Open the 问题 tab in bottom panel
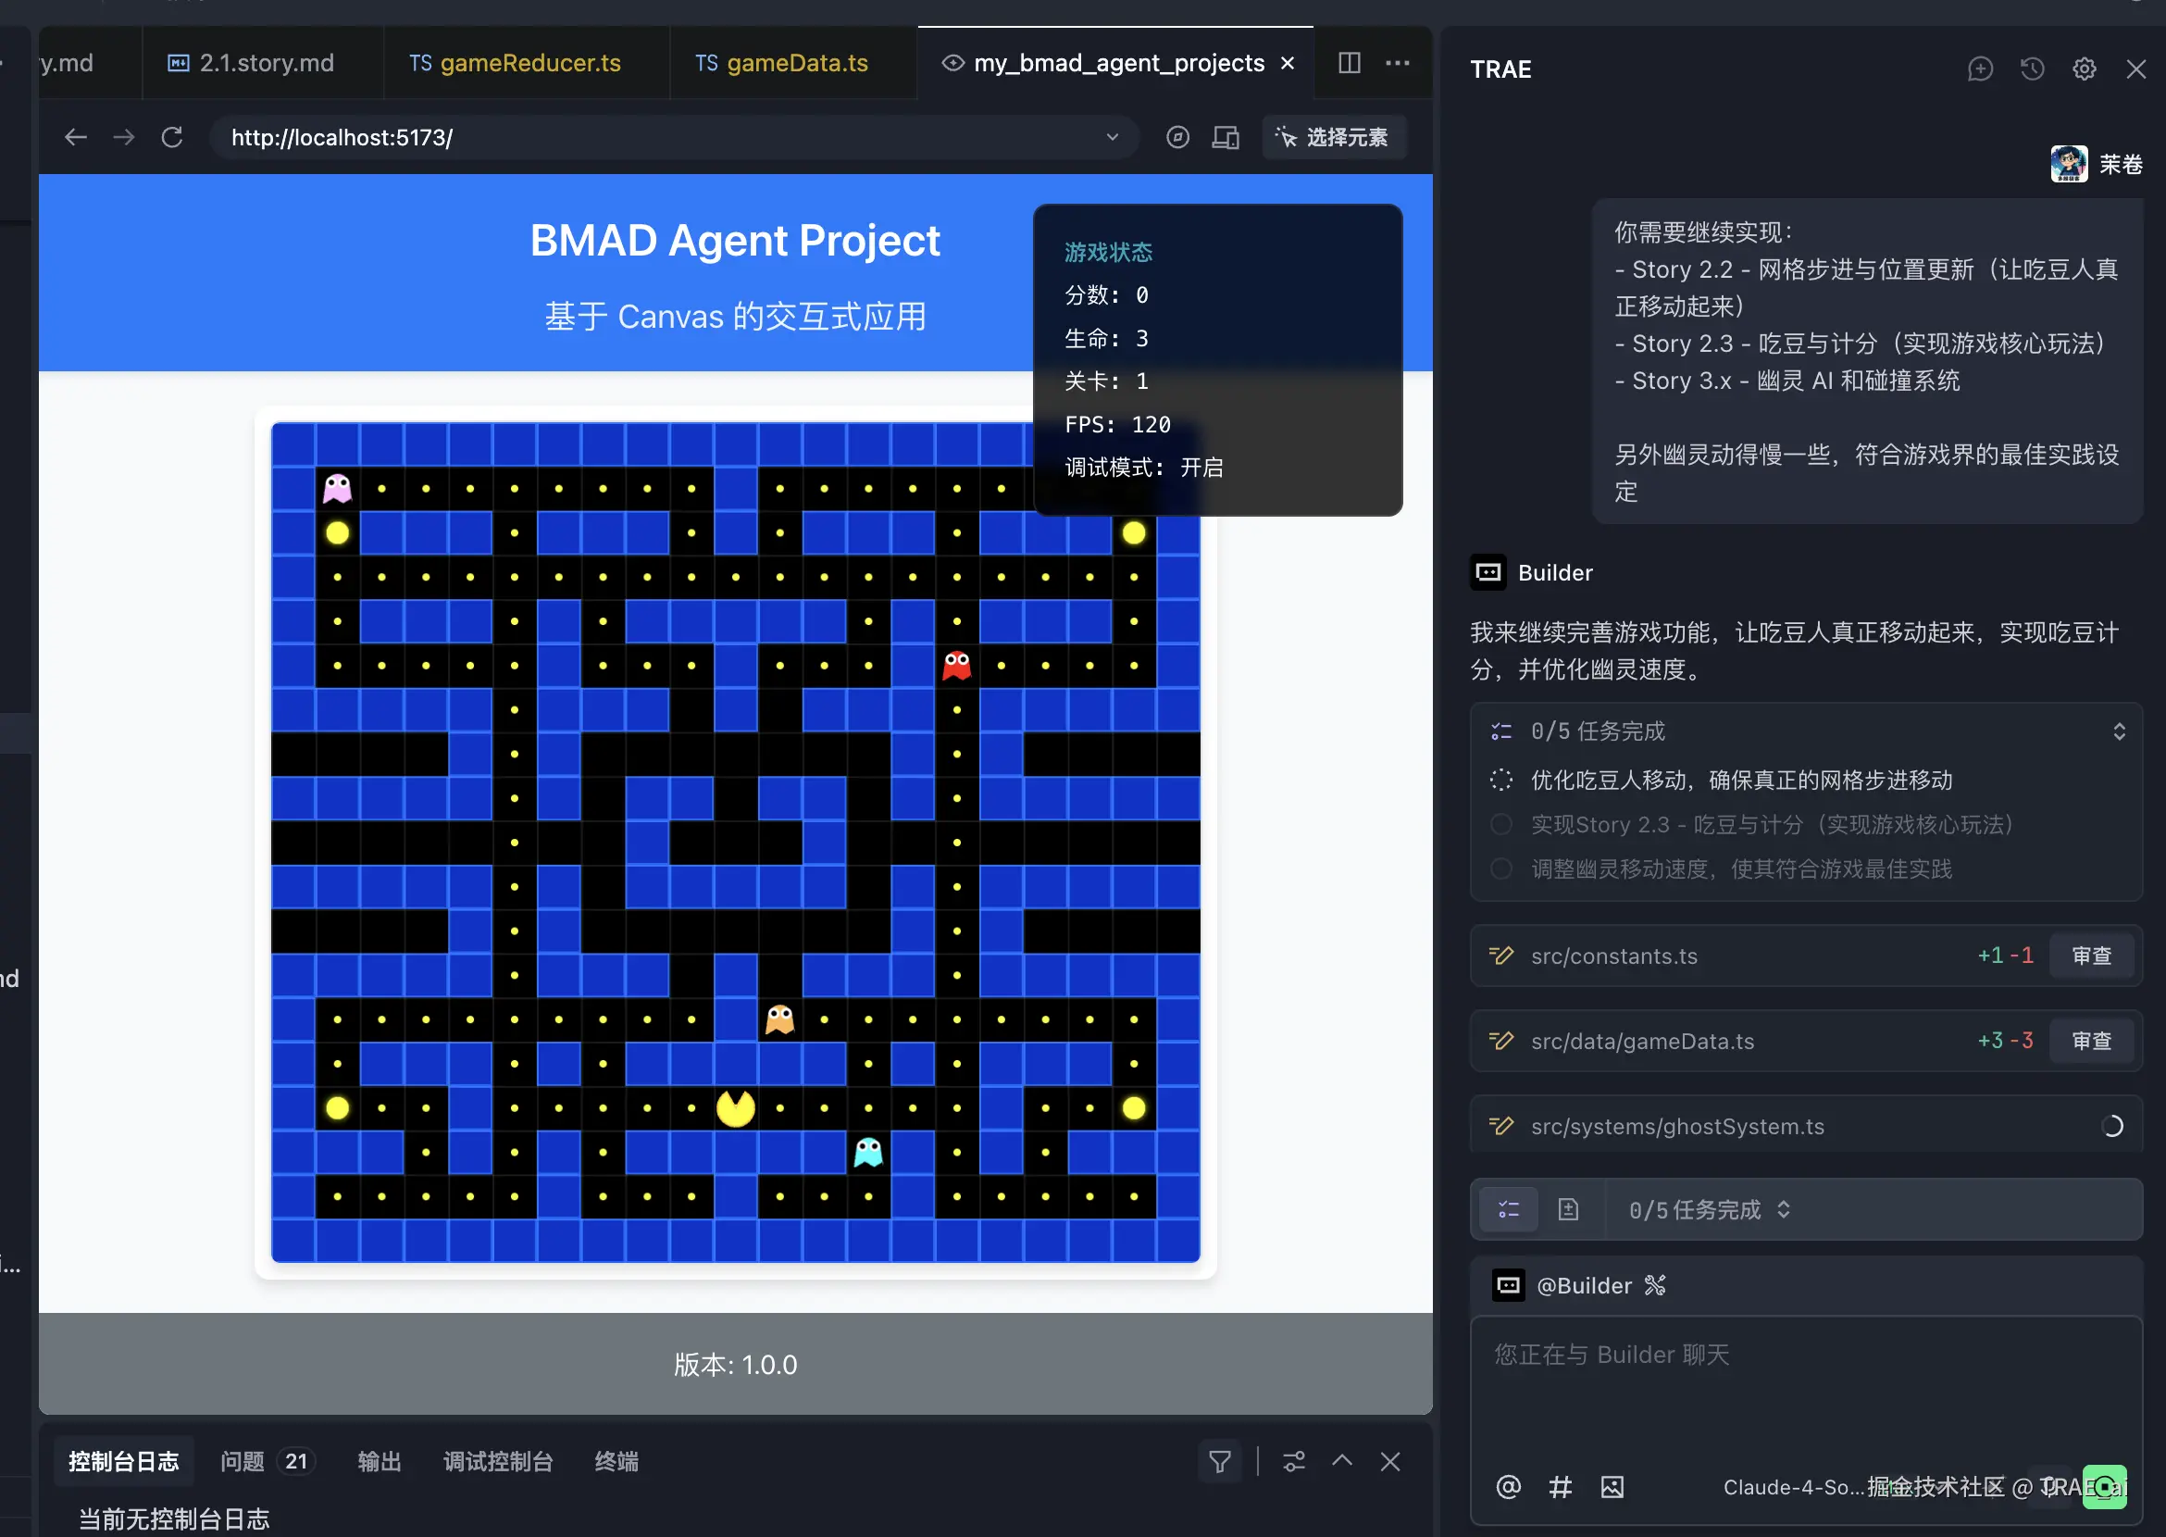The image size is (2166, 1537). (243, 1461)
